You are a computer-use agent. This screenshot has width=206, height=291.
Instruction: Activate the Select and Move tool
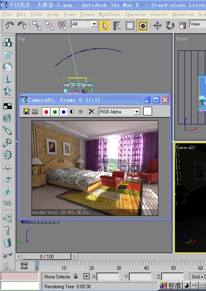(x=158, y=26)
